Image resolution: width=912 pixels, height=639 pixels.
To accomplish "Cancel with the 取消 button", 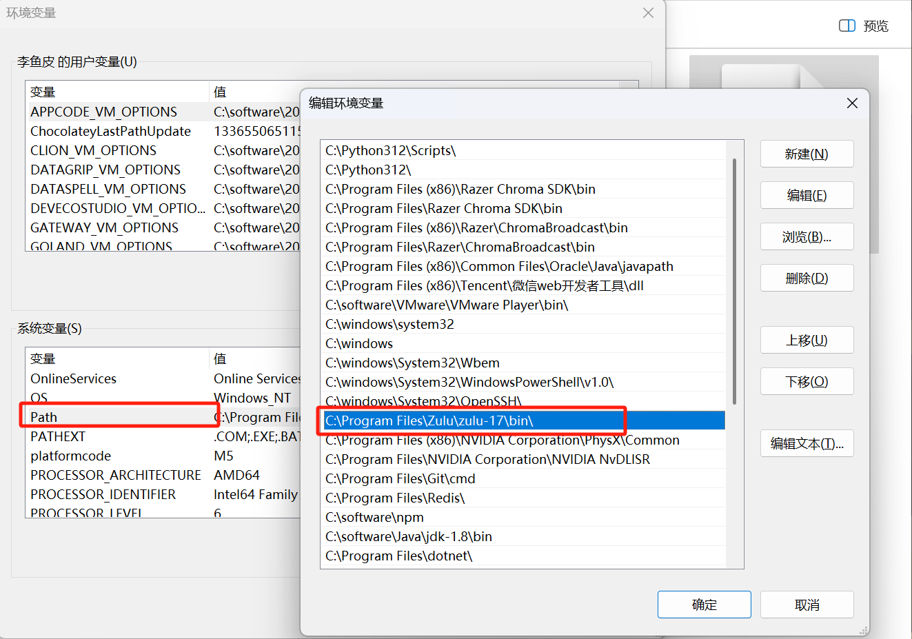I will point(807,605).
